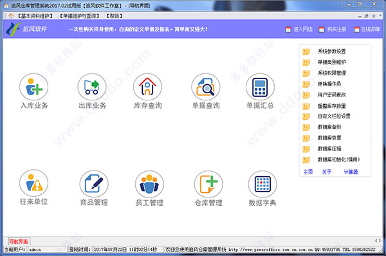The width and height of the screenshot is (386, 256).
Task: Click the admin current user field
Action: tap(47, 250)
